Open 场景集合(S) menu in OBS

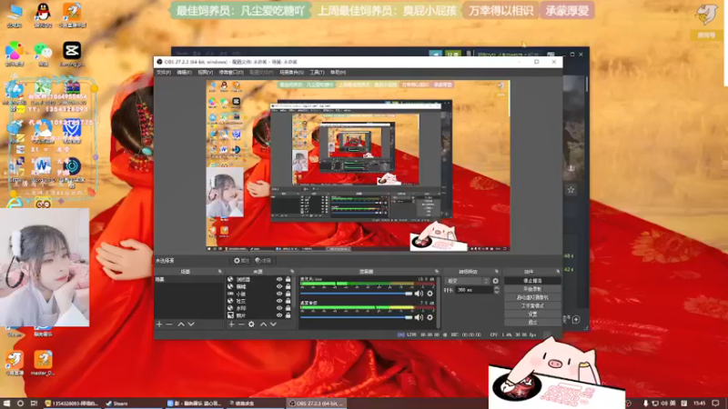[x=291, y=73]
